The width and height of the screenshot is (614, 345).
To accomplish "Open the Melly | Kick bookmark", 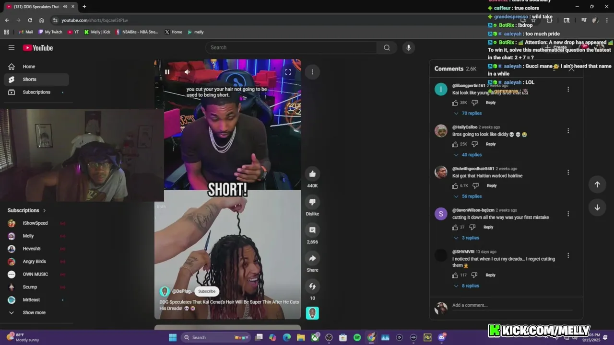I will click(x=97, y=32).
